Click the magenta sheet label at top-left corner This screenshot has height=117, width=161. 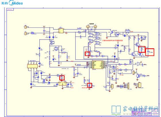(x=10, y=10)
